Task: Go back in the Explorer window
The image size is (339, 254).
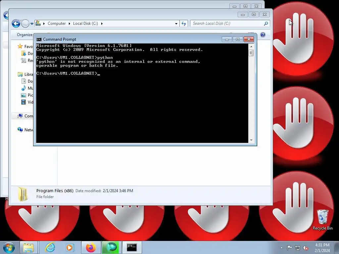Action: pyautogui.click(x=16, y=23)
